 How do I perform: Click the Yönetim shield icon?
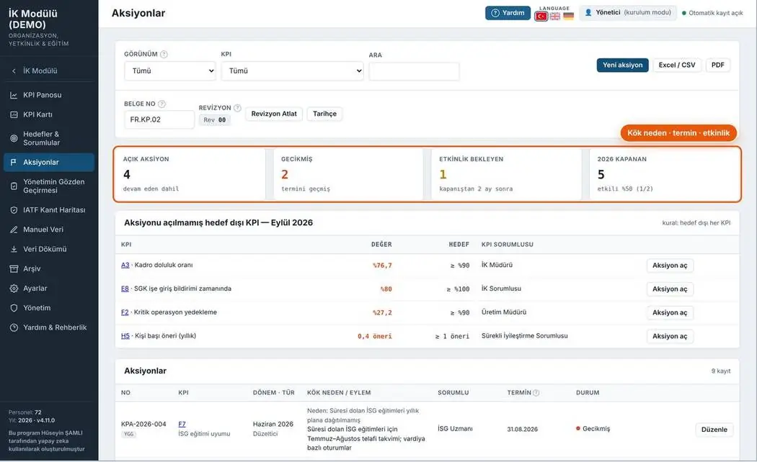(14, 308)
